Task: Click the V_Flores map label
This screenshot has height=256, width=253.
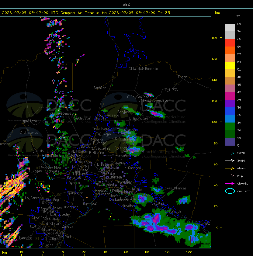Action: click(46, 245)
